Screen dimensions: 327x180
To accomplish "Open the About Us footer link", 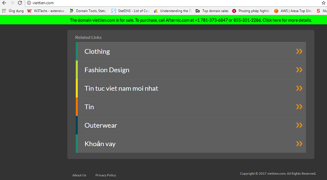I will pos(79,175).
